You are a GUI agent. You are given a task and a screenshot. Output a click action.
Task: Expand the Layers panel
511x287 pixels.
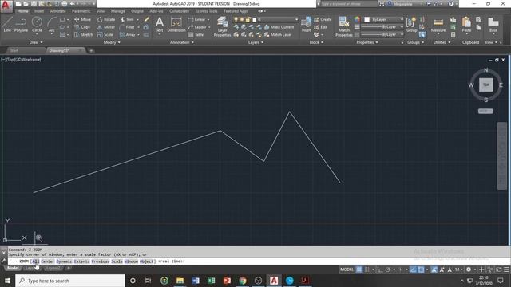[255, 42]
